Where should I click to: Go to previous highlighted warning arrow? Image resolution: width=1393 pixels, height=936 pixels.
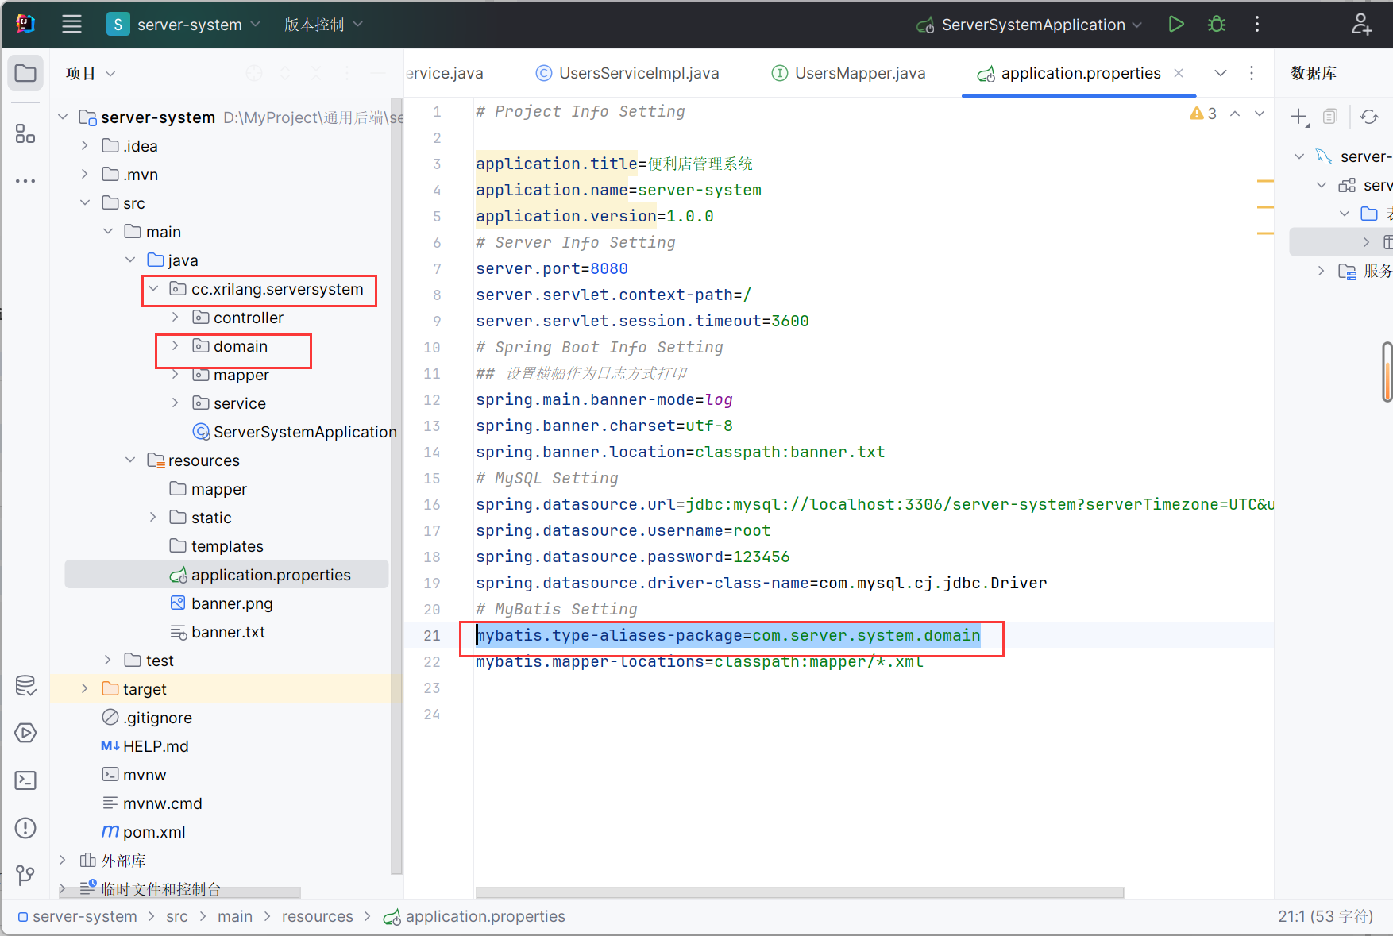(1235, 114)
